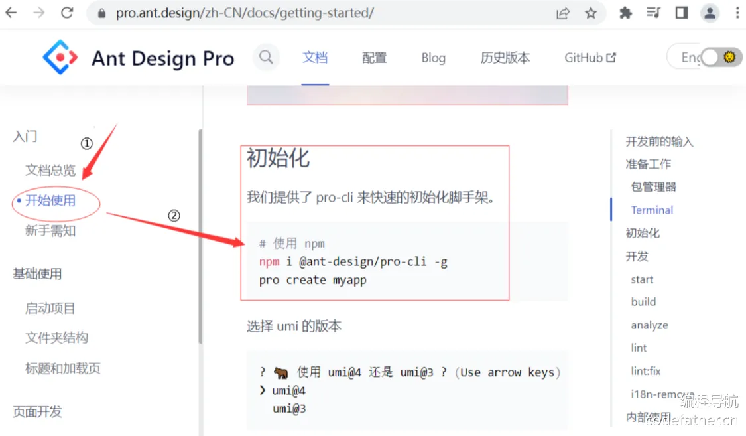Image resolution: width=746 pixels, height=436 pixels.
Task: Click the 'pro create myapp' code line
Action: [x=312, y=280]
